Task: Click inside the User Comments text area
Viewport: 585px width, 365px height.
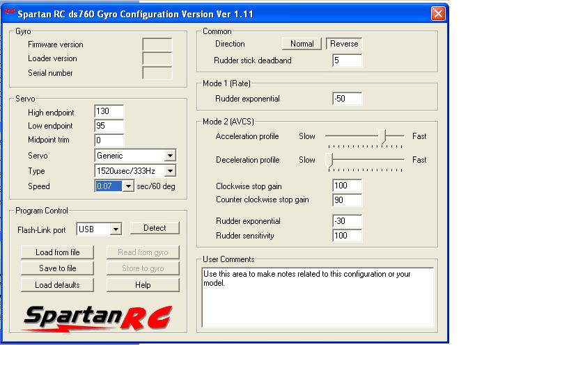Action: 318,298
